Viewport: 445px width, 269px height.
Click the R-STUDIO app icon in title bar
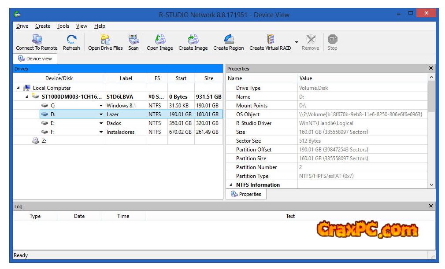(18, 14)
